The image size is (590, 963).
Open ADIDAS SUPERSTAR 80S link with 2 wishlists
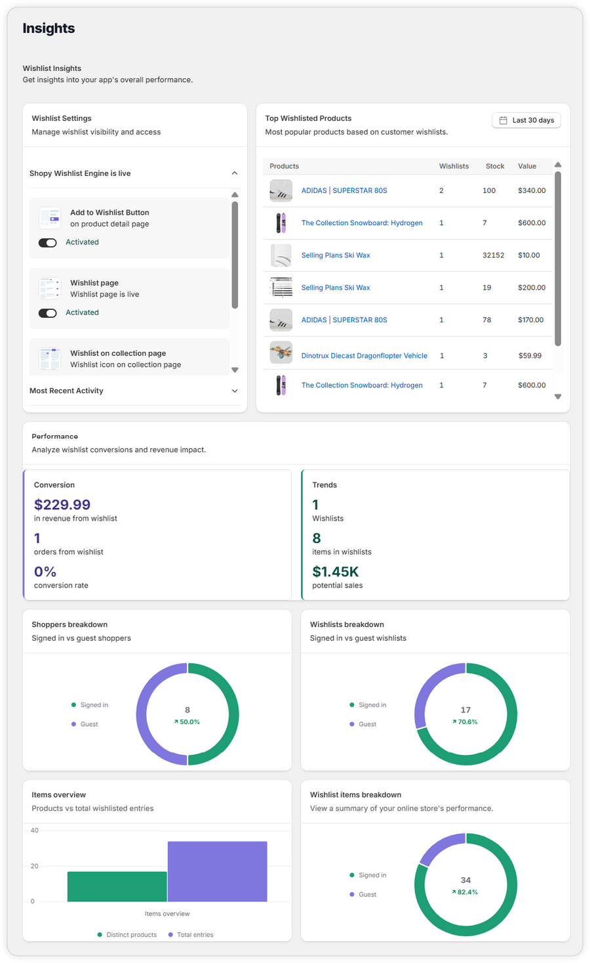[x=344, y=190]
